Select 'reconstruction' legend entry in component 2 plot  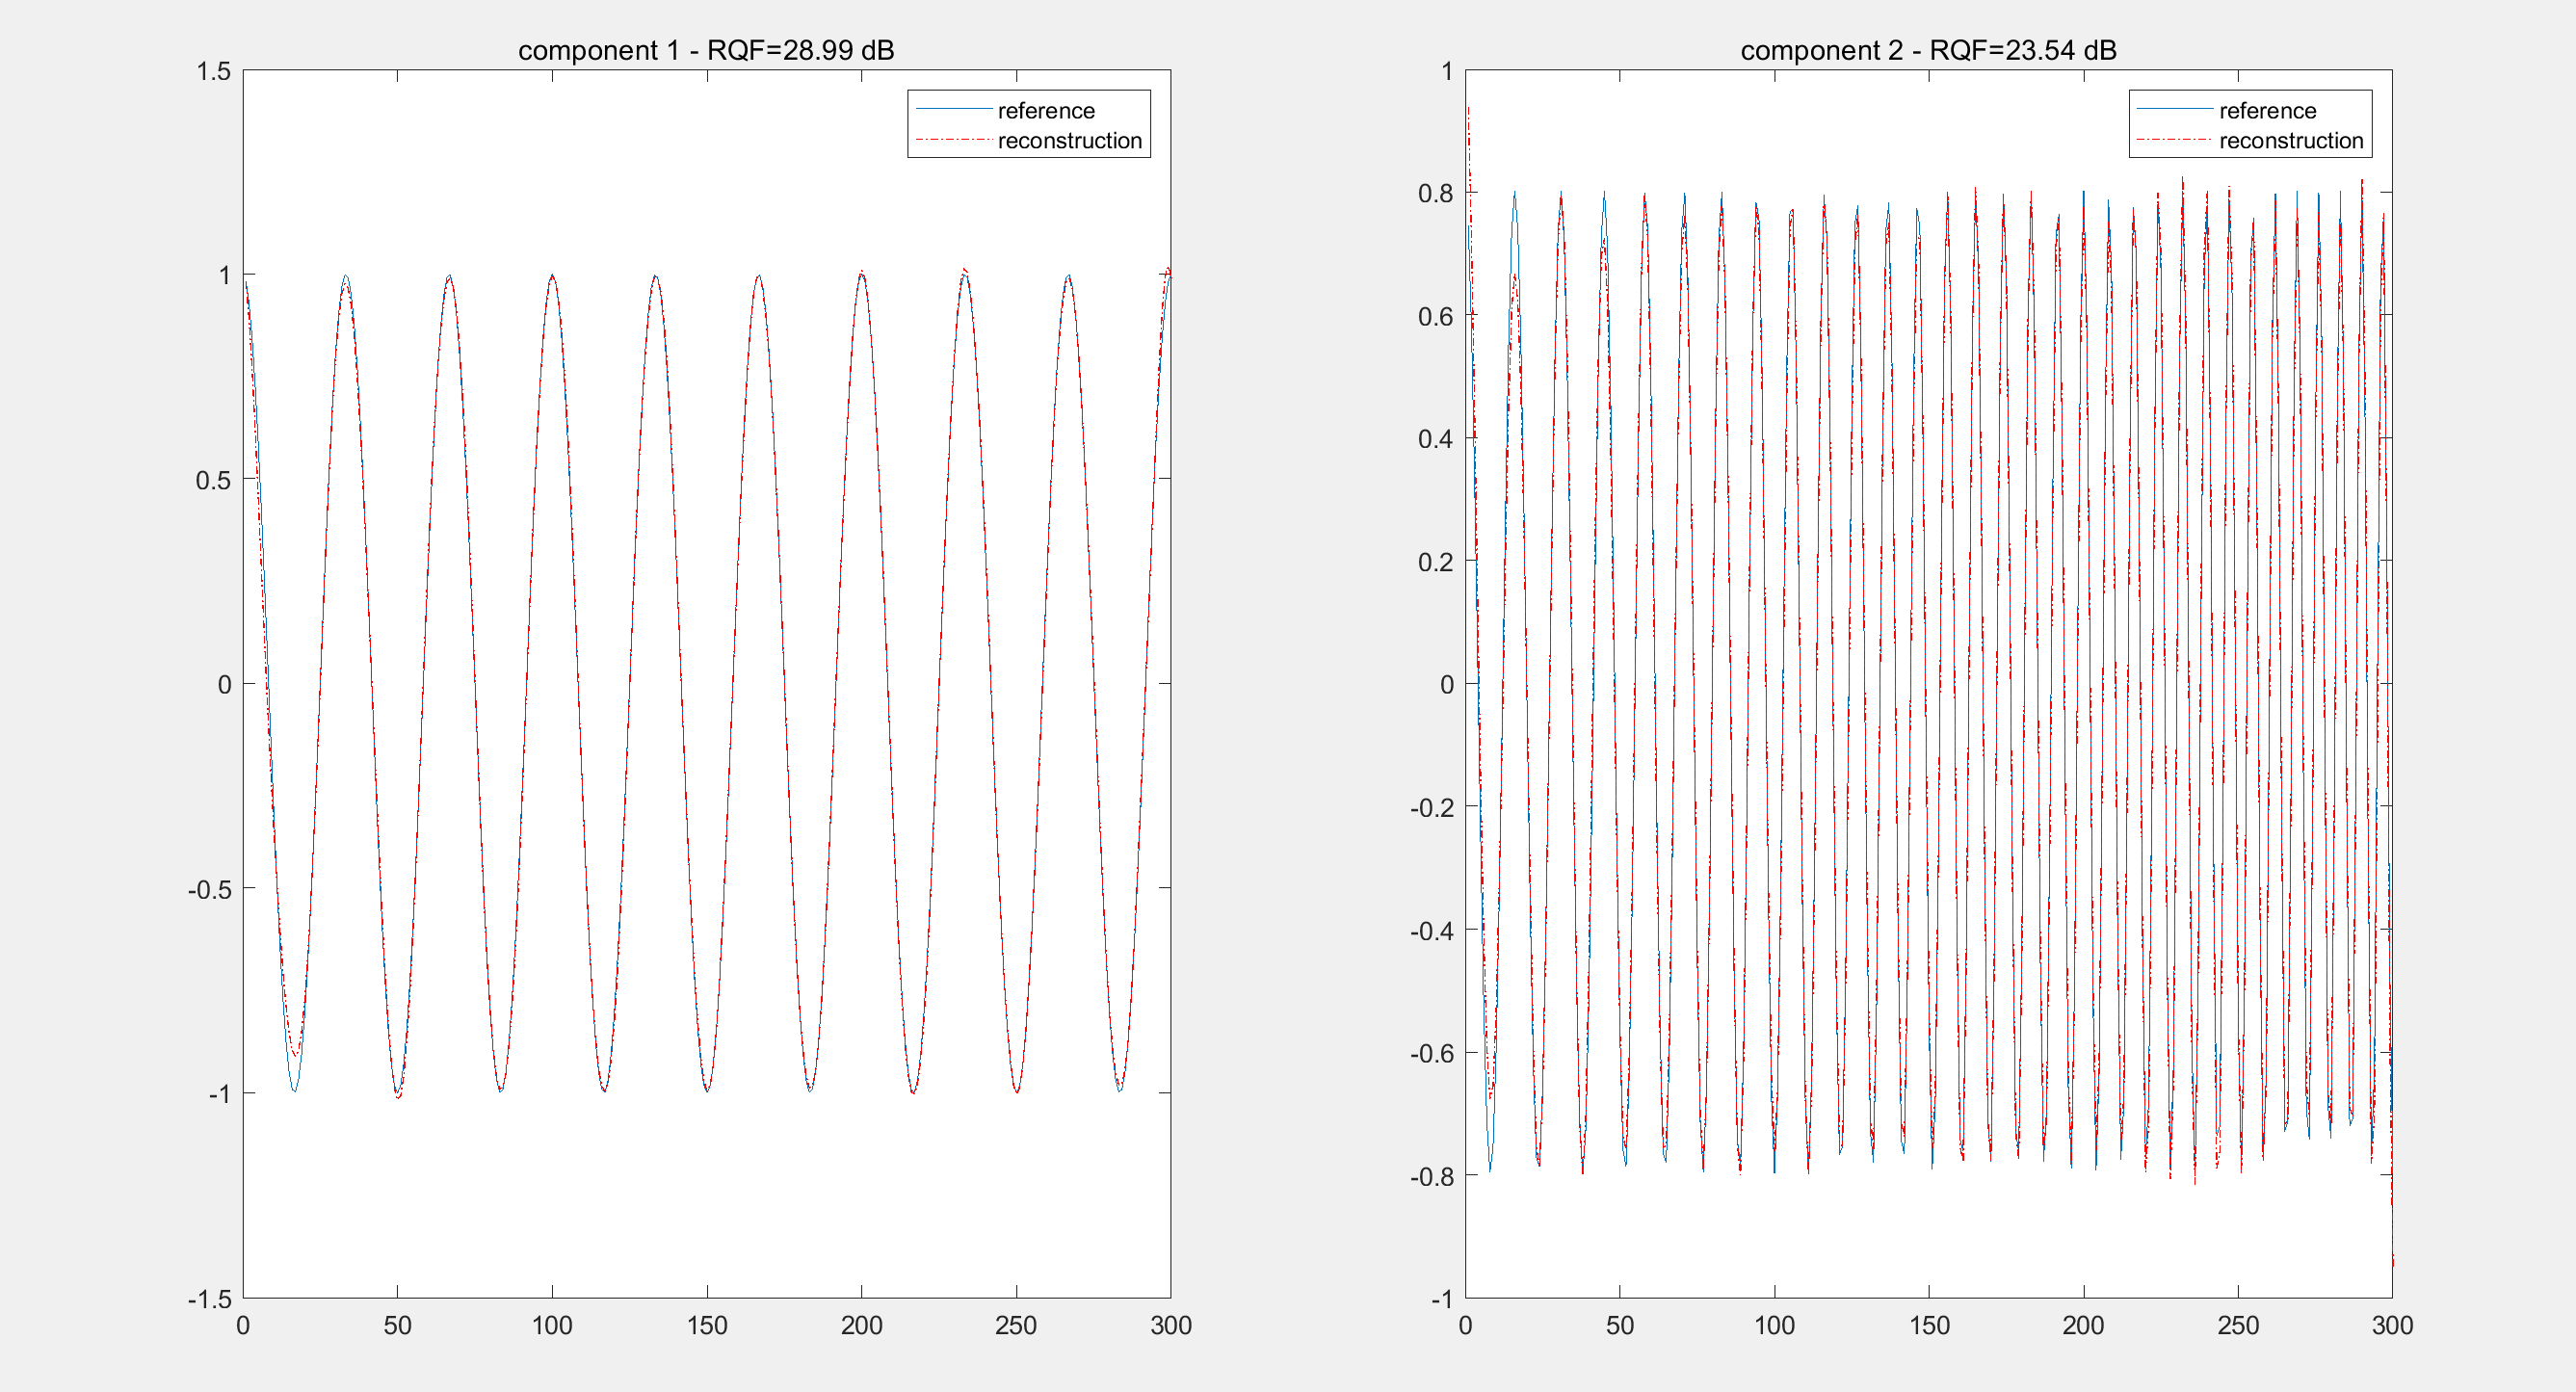(x=2291, y=140)
